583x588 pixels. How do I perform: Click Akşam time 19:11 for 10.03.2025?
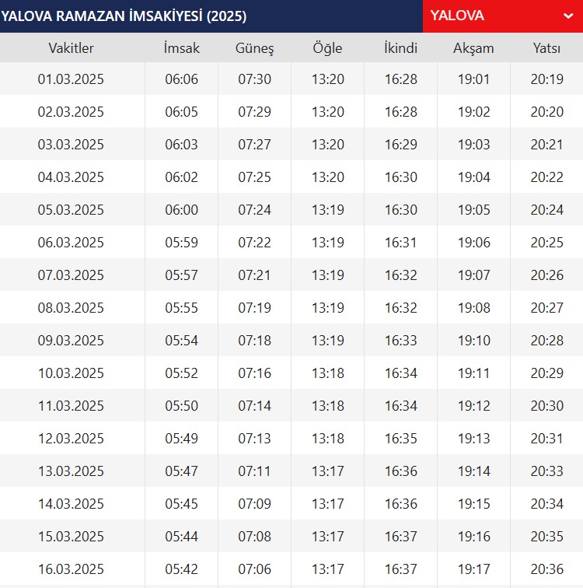pyautogui.click(x=473, y=373)
